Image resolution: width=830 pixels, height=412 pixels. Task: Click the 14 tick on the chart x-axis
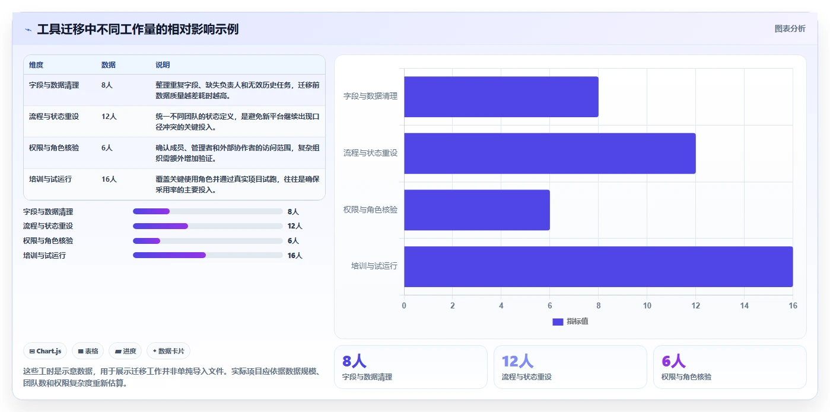pos(745,305)
